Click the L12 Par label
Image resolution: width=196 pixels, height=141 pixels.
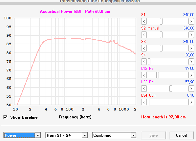[148, 69]
